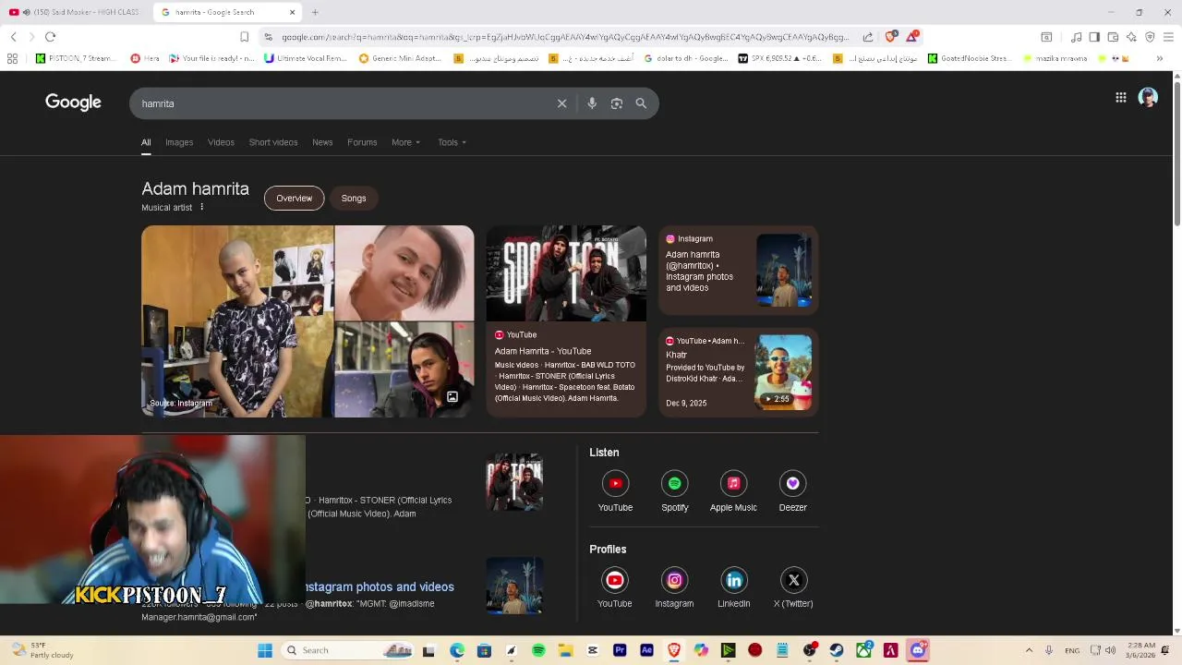The height and width of the screenshot is (665, 1182).
Task: Show hidden system tray icons chevron
Action: point(1029,650)
